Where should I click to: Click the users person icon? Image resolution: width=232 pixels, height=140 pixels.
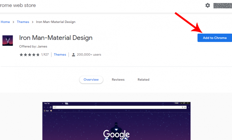click(x=73, y=55)
